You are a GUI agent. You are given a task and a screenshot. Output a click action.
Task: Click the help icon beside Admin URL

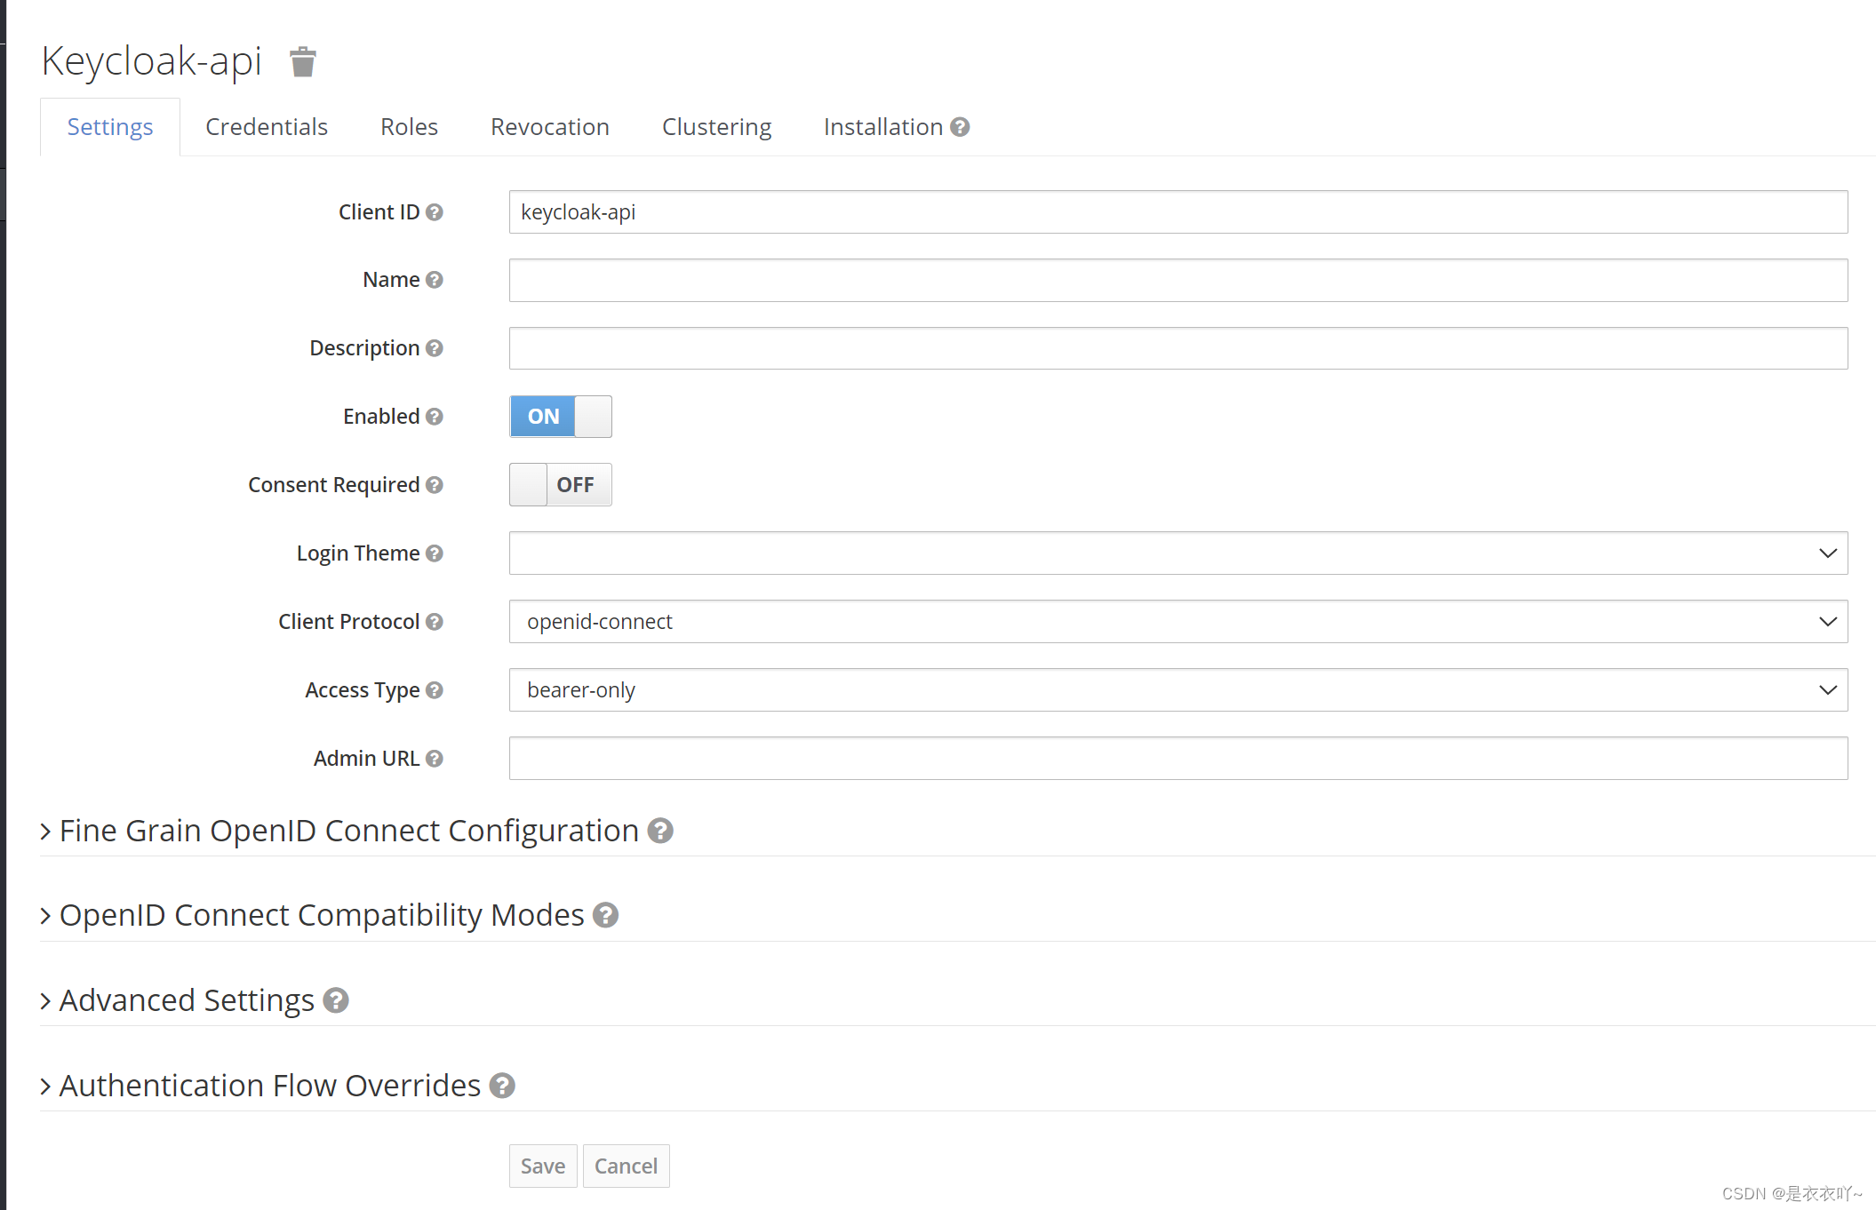pyautogui.click(x=434, y=759)
